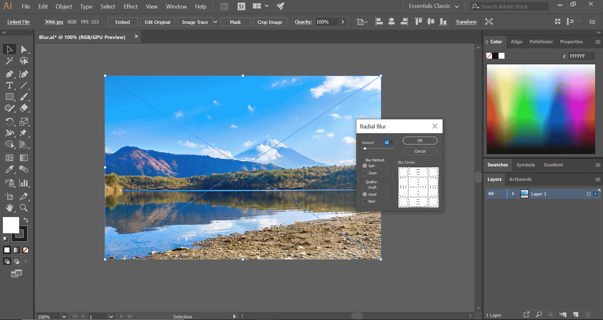Image resolution: width=603 pixels, height=320 pixels.
Task: Select the Direct Selection tool
Action: click(24, 49)
